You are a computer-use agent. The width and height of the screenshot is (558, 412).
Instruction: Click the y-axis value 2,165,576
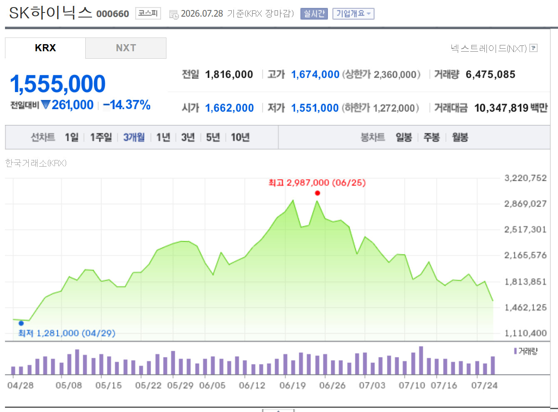[526, 255]
